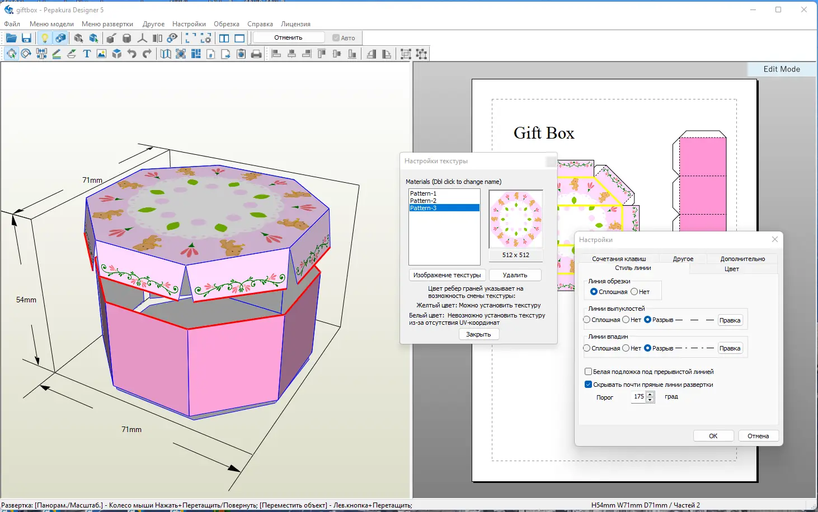Click the 'Изображение текстуры' button
Viewport: 818px width, 512px height.
447,275
